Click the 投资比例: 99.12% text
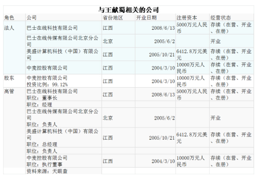 [x=45, y=84]
